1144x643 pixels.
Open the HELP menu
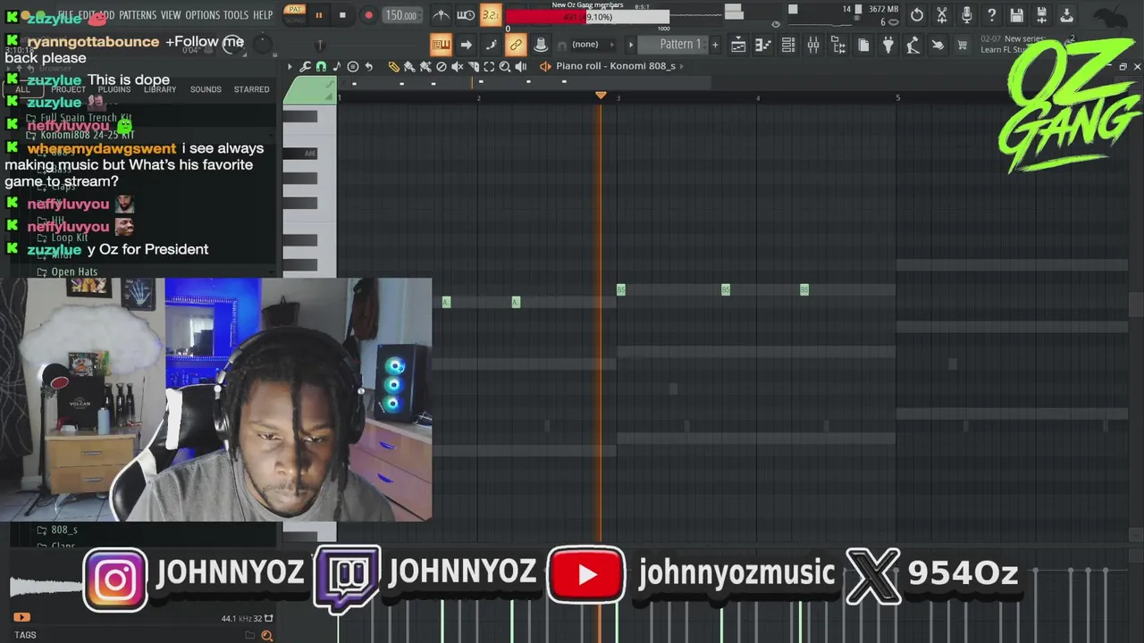click(263, 15)
